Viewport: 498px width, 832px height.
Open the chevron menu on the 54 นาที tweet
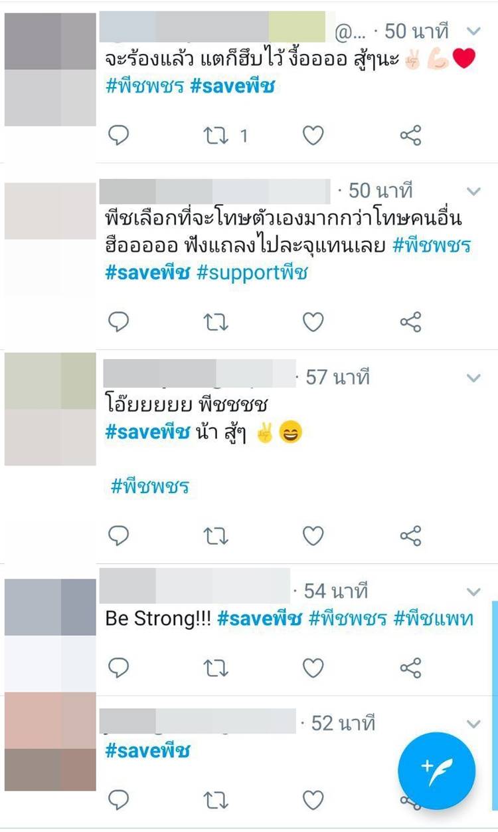[x=473, y=591]
